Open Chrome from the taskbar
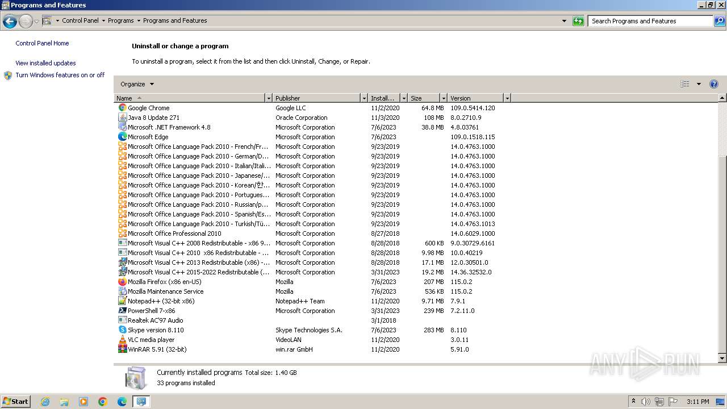Screen dimensions: 727x409 pos(103,402)
